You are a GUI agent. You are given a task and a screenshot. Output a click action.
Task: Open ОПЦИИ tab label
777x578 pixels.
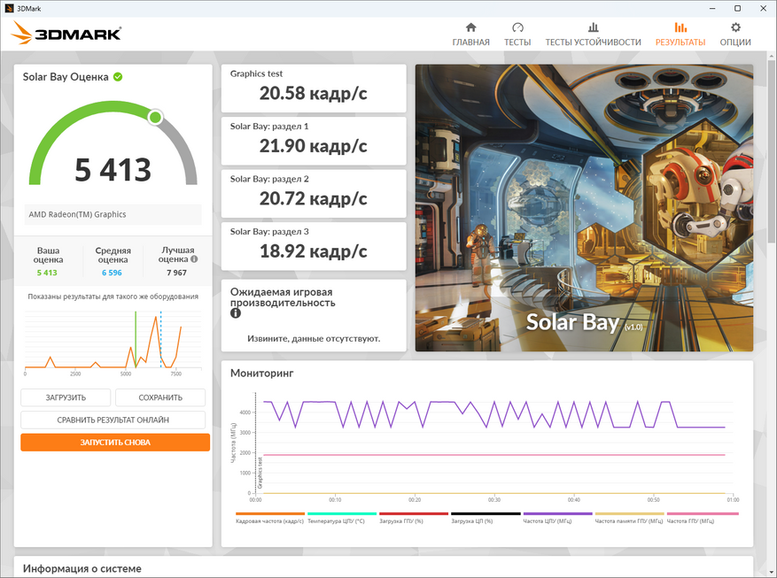[x=735, y=42]
